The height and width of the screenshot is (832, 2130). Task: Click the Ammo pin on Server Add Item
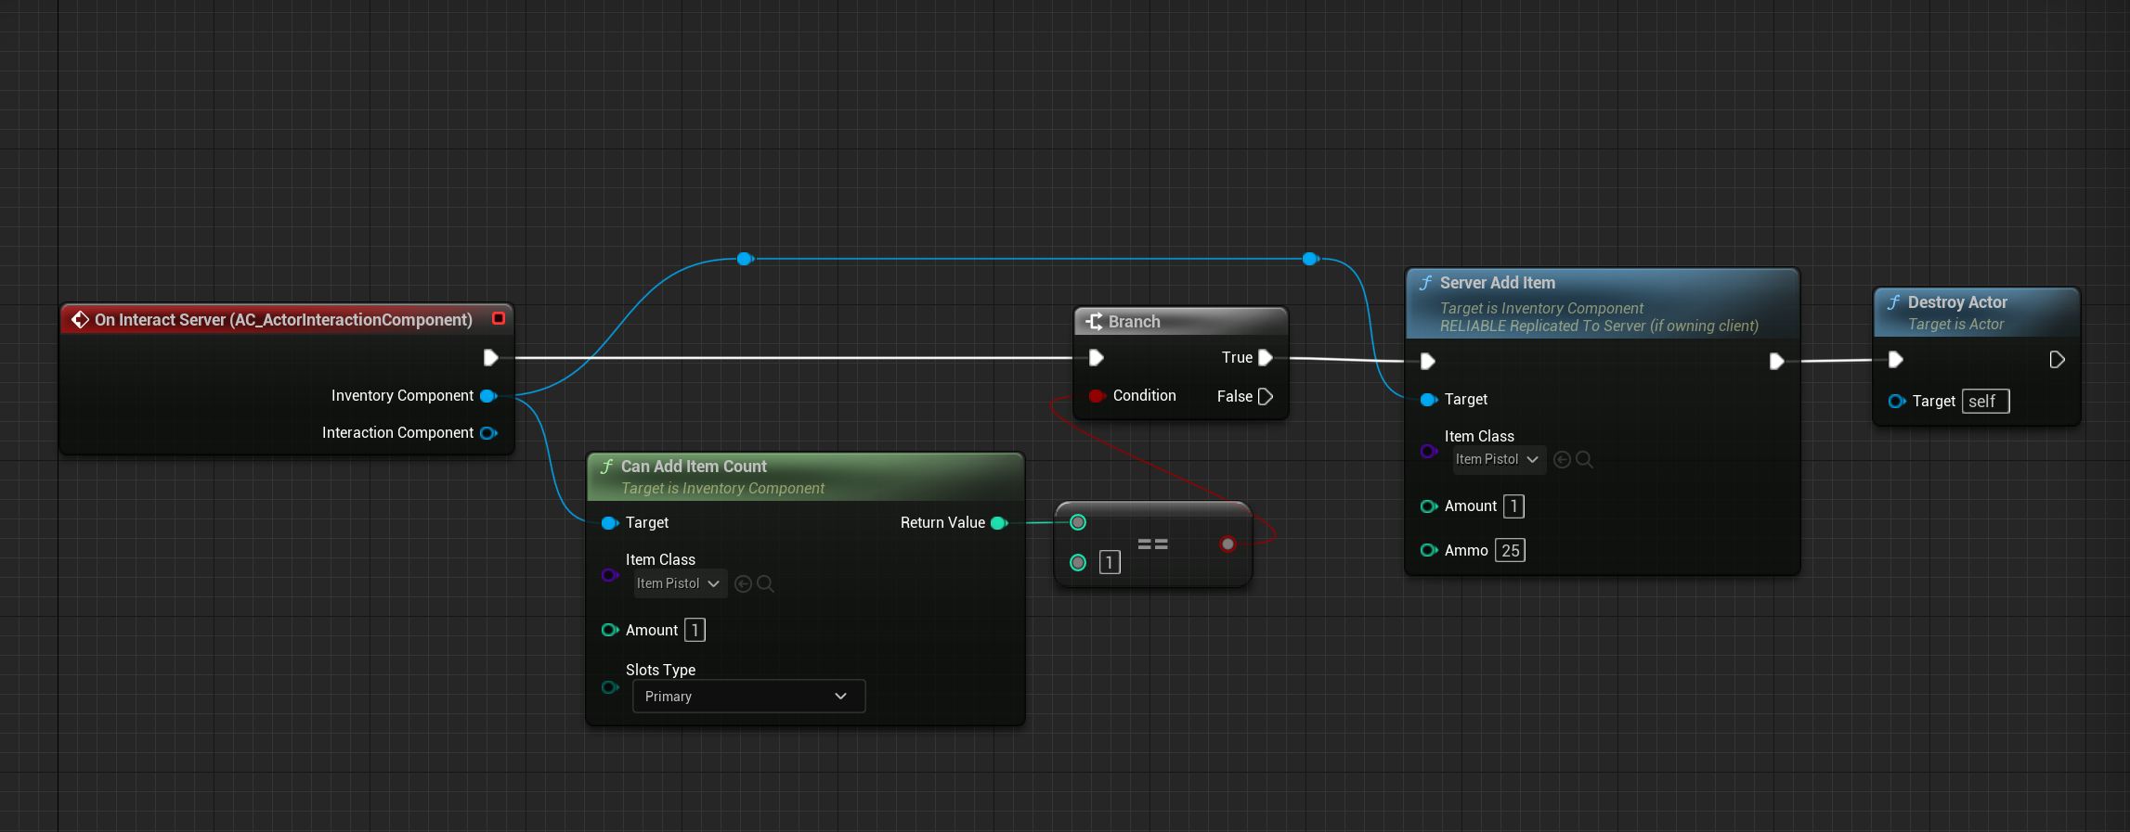tap(1429, 550)
